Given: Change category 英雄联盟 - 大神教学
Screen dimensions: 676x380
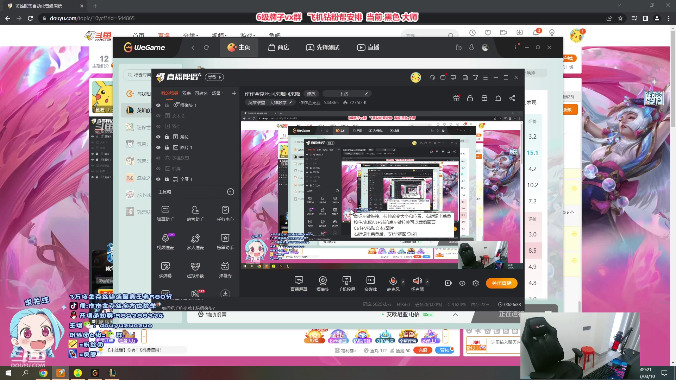Looking at the screenshot, I should [x=270, y=102].
